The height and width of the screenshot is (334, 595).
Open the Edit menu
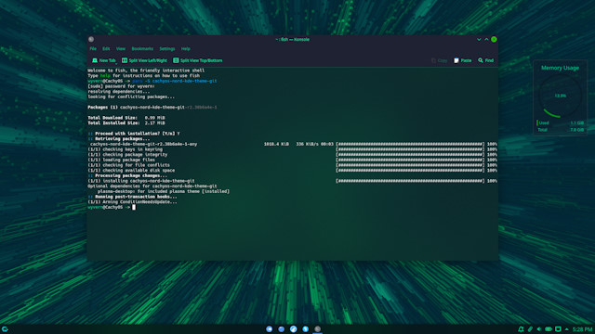106,49
